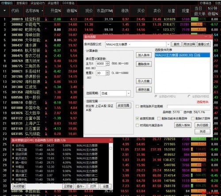Adjust the 意愿3 spinner arrows
This screenshot has width=221, height=196.
point(107,73)
